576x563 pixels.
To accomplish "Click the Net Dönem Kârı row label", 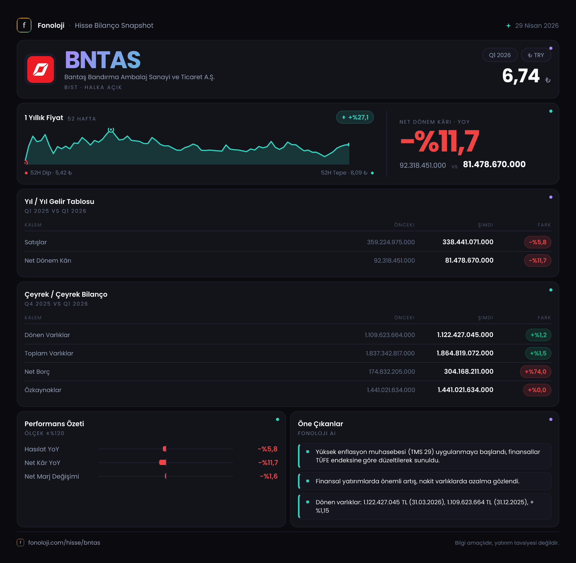I will [x=48, y=261].
